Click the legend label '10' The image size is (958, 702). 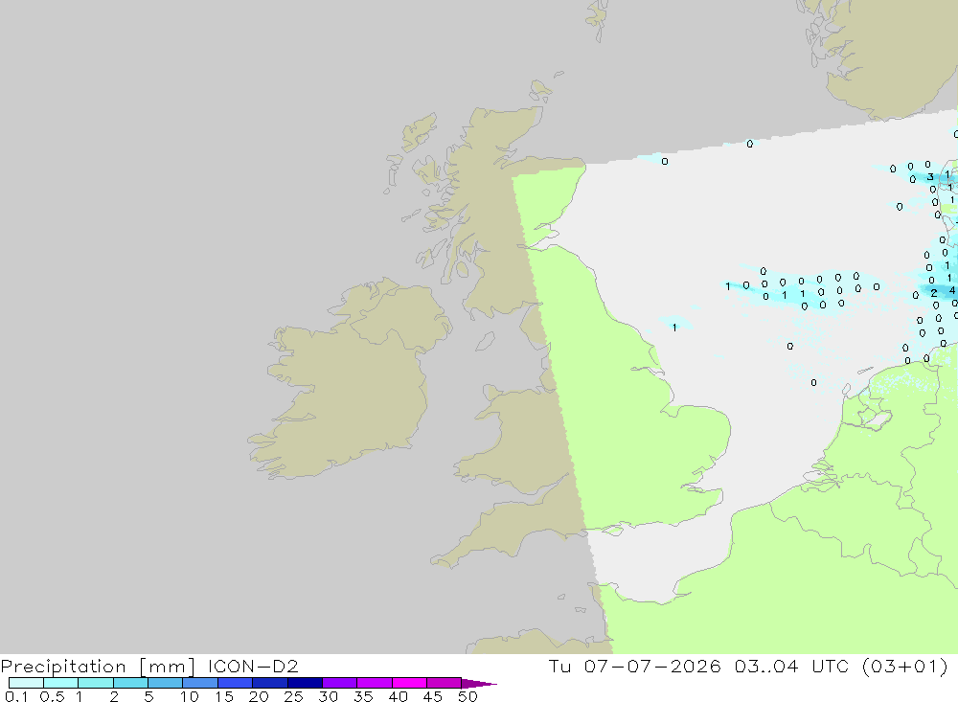(190, 696)
